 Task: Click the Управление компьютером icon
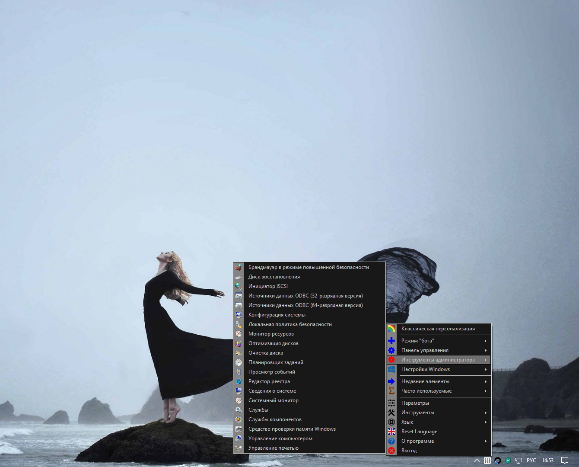(x=239, y=438)
